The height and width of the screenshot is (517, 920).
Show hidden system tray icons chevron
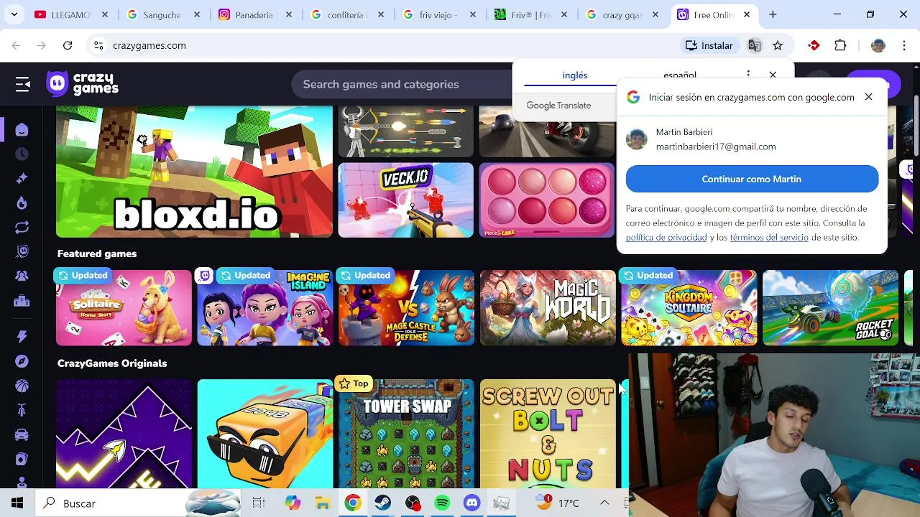tap(604, 503)
